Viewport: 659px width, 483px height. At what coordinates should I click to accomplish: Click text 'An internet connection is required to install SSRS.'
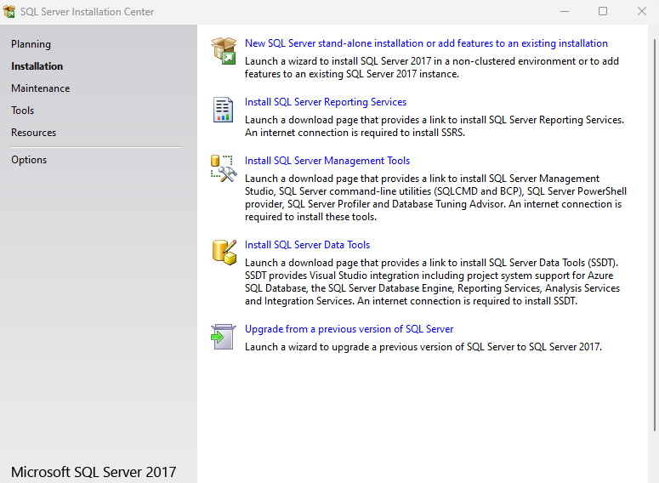[x=355, y=133]
